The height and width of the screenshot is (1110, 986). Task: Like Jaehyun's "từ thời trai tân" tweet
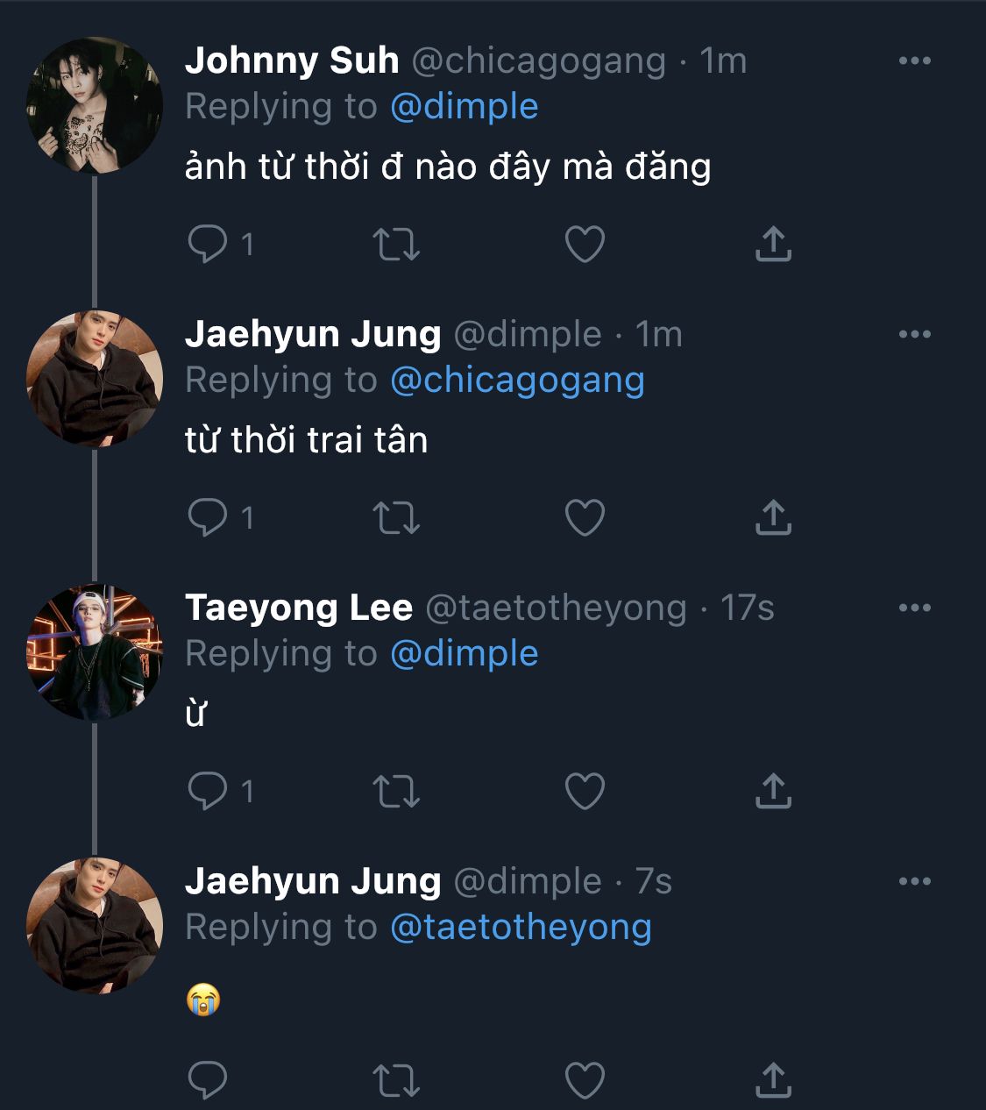585,518
